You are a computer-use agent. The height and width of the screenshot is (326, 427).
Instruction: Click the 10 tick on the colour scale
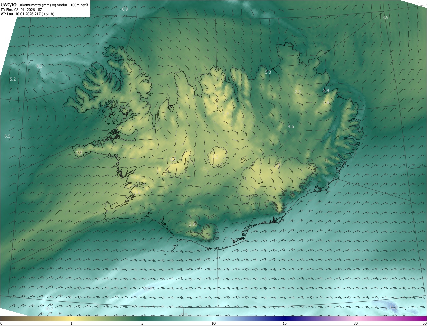click(213, 324)
